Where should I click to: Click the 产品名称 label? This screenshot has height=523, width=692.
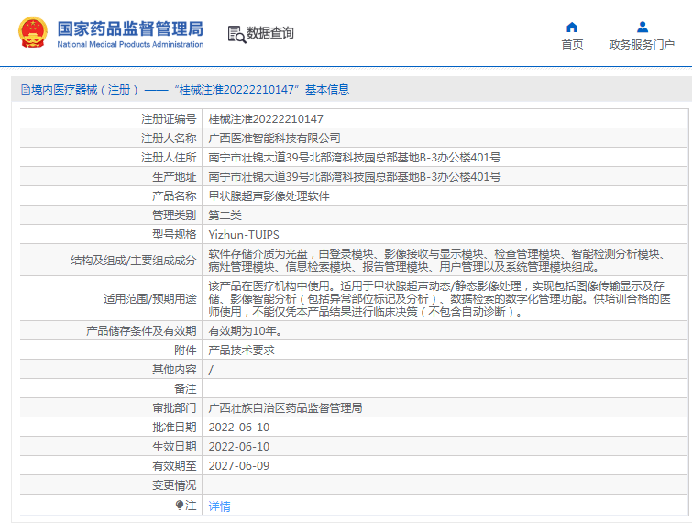tap(174, 196)
